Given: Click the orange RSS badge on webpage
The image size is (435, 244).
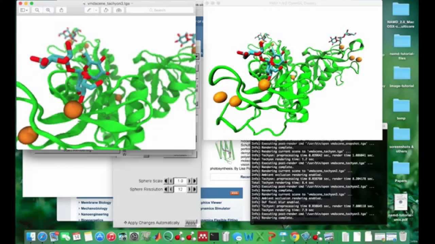Looking at the screenshot, I should pos(234,193).
